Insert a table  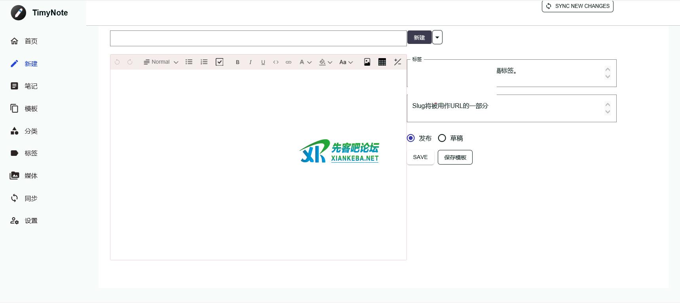[x=382, y=62]
